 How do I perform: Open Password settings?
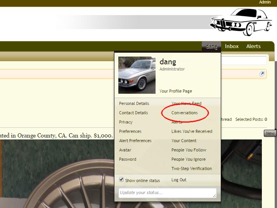(128, 159)
